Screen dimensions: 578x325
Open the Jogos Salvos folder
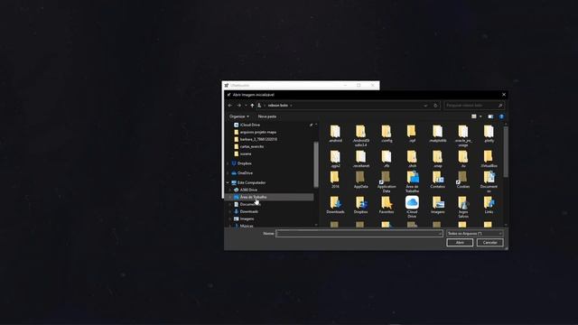[463, 207]
